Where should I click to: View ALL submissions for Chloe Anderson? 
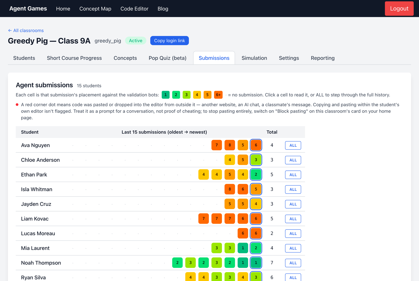(x=293, y=160)
